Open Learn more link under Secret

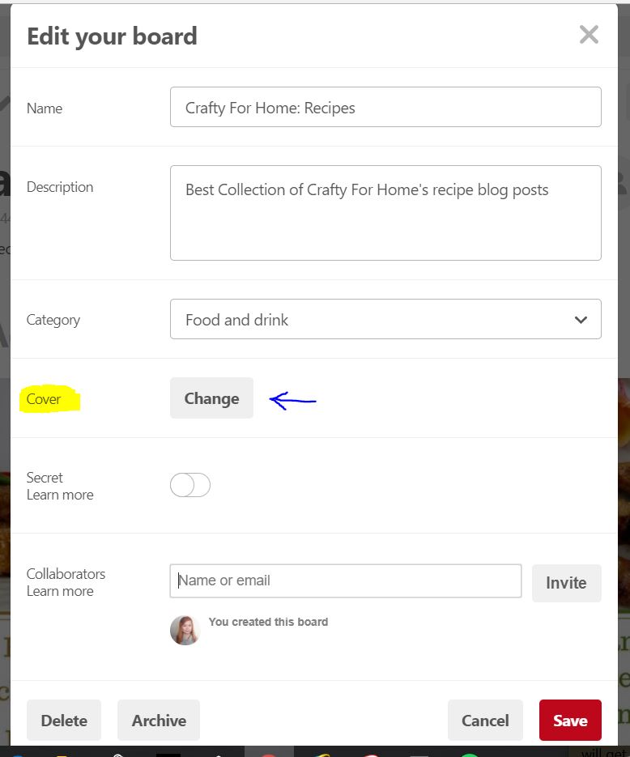(x=60, y=495)
